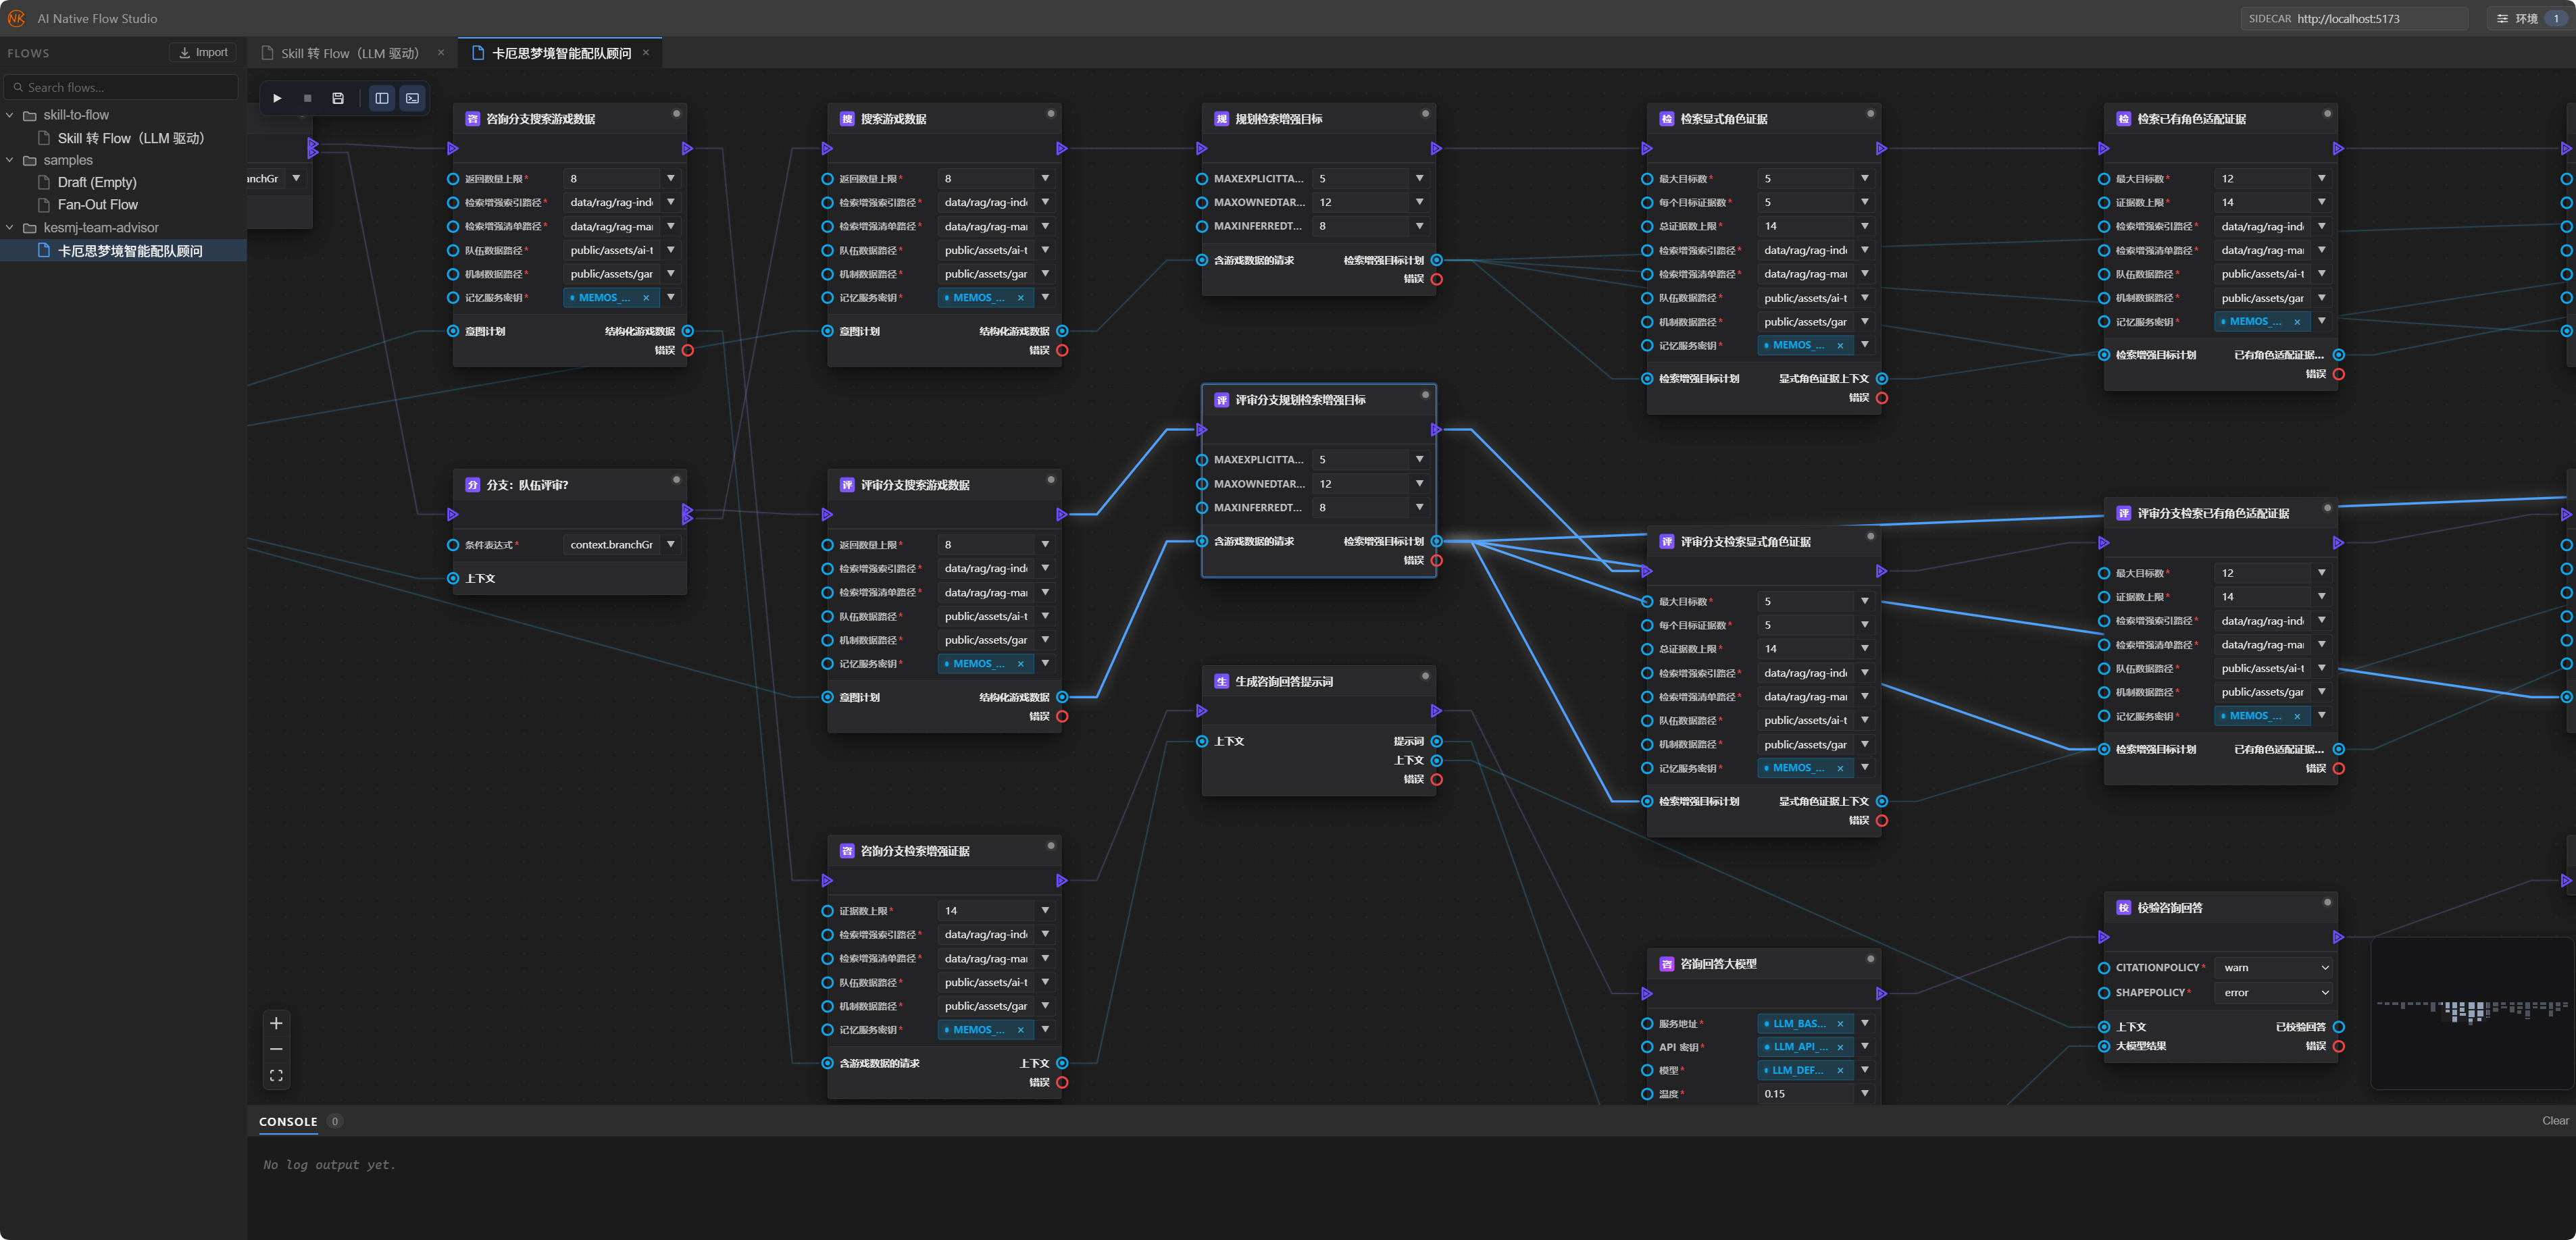Fit the canvas view to screen
Image resolution: width=2576 pixels, height=1240 pixels.
tap(276, 1076)
